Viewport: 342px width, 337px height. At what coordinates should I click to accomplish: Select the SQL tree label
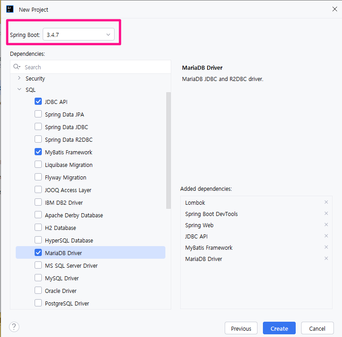tap(31, 90)
